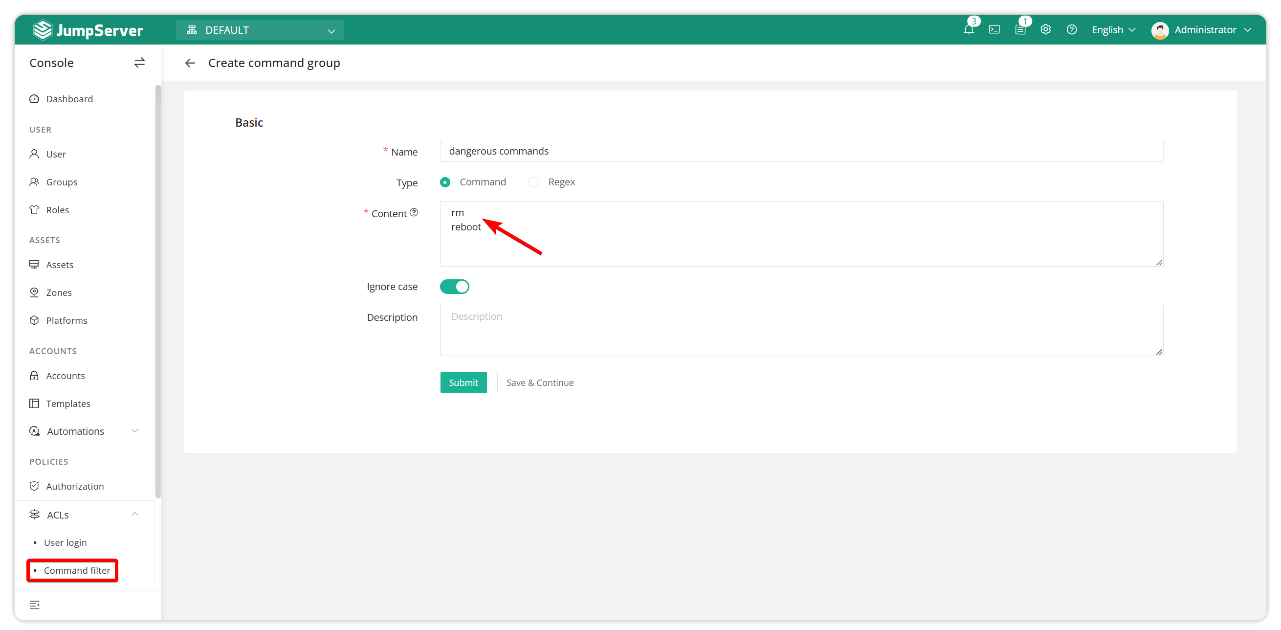Click the Content textarea resize handle

(x=1159, y=262)
